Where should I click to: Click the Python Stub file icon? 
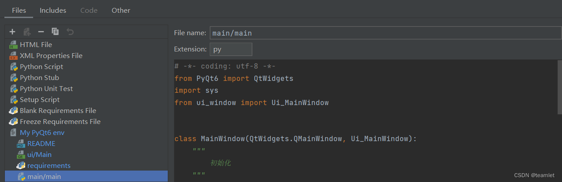click(x=13, y=77)
